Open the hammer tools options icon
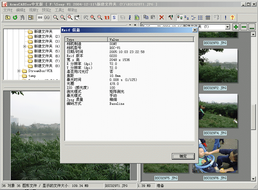This screenshot has height=190, width=258. pos(171,17)
